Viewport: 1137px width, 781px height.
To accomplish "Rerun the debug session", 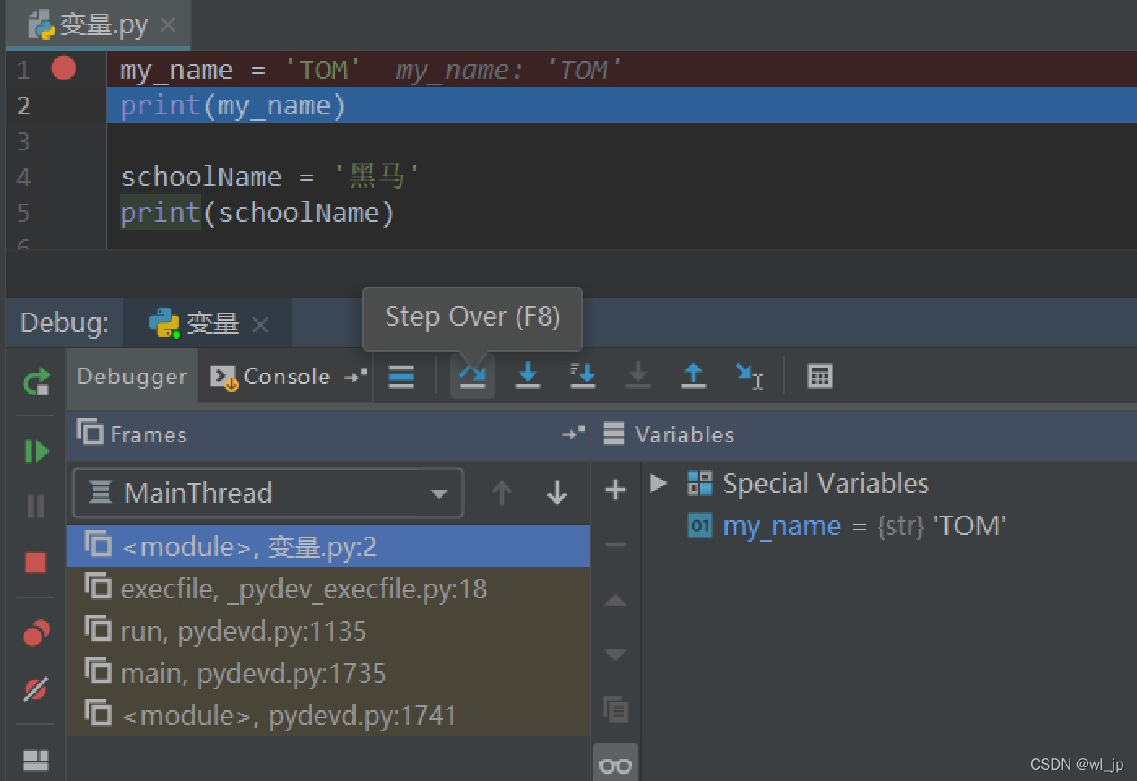I will 37,382.
